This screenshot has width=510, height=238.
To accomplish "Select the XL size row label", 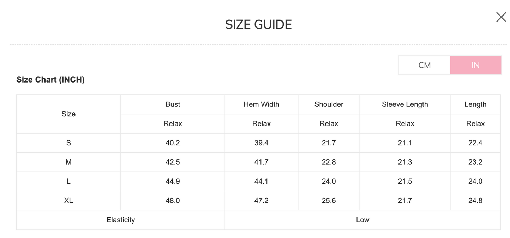I will point(68,201).
